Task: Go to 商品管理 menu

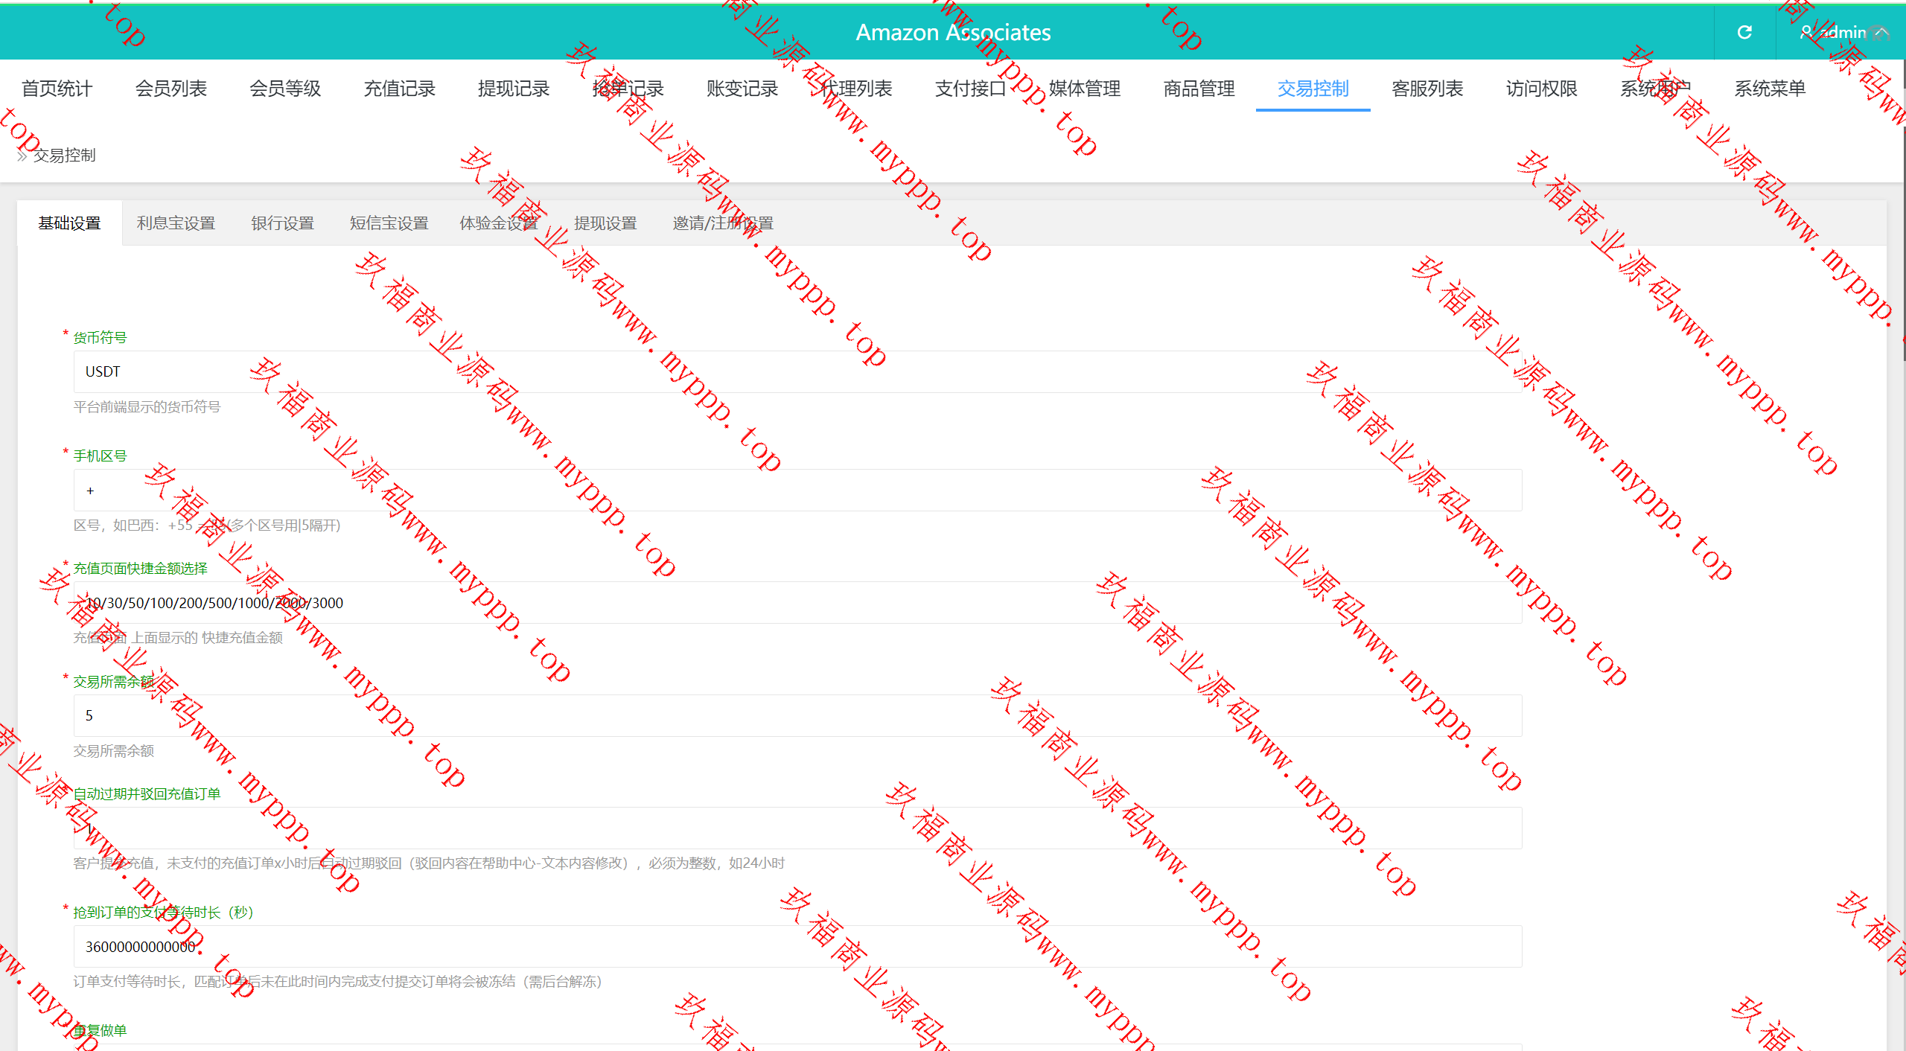Action: [1199, 89]
